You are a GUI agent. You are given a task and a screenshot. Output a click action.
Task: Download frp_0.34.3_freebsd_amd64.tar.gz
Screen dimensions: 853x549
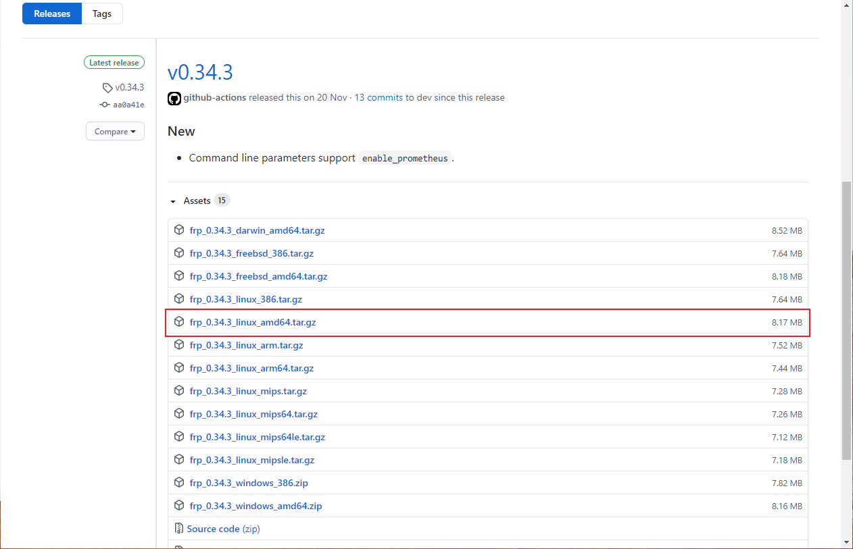[258, 276]
